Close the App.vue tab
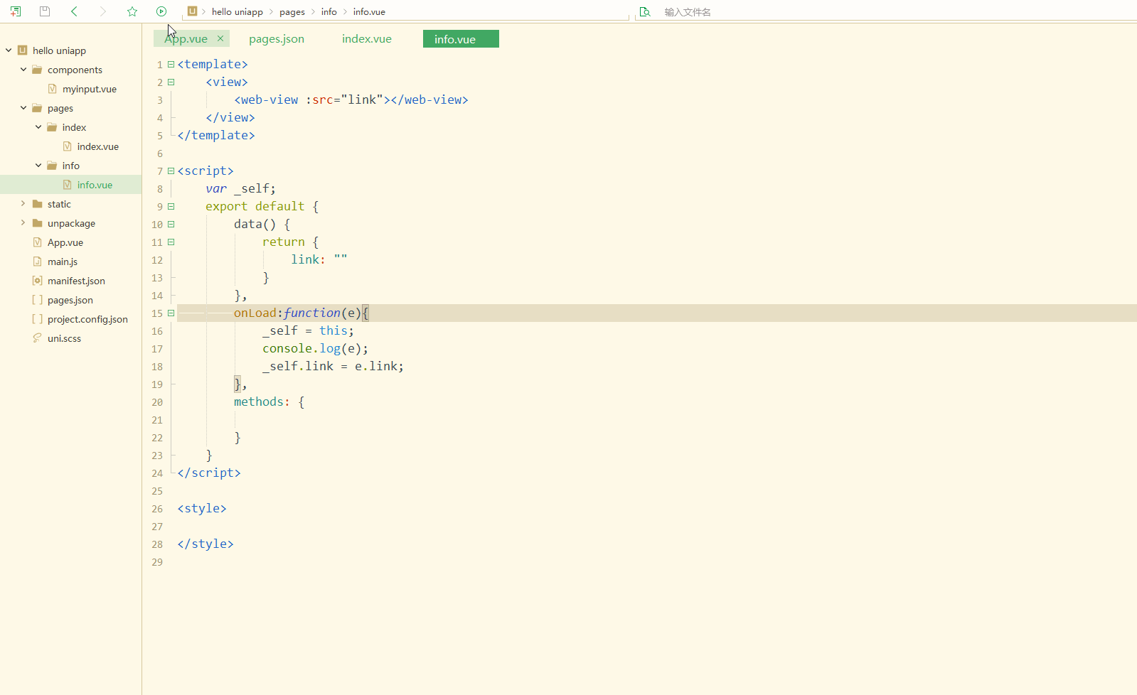 click(x=220, y=39)
